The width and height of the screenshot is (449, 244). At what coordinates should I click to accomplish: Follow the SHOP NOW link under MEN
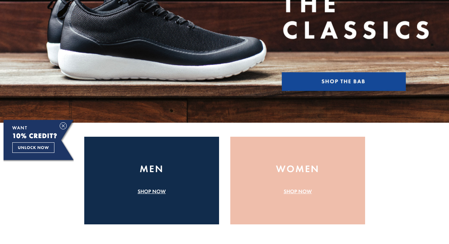[x=152, y=191]
